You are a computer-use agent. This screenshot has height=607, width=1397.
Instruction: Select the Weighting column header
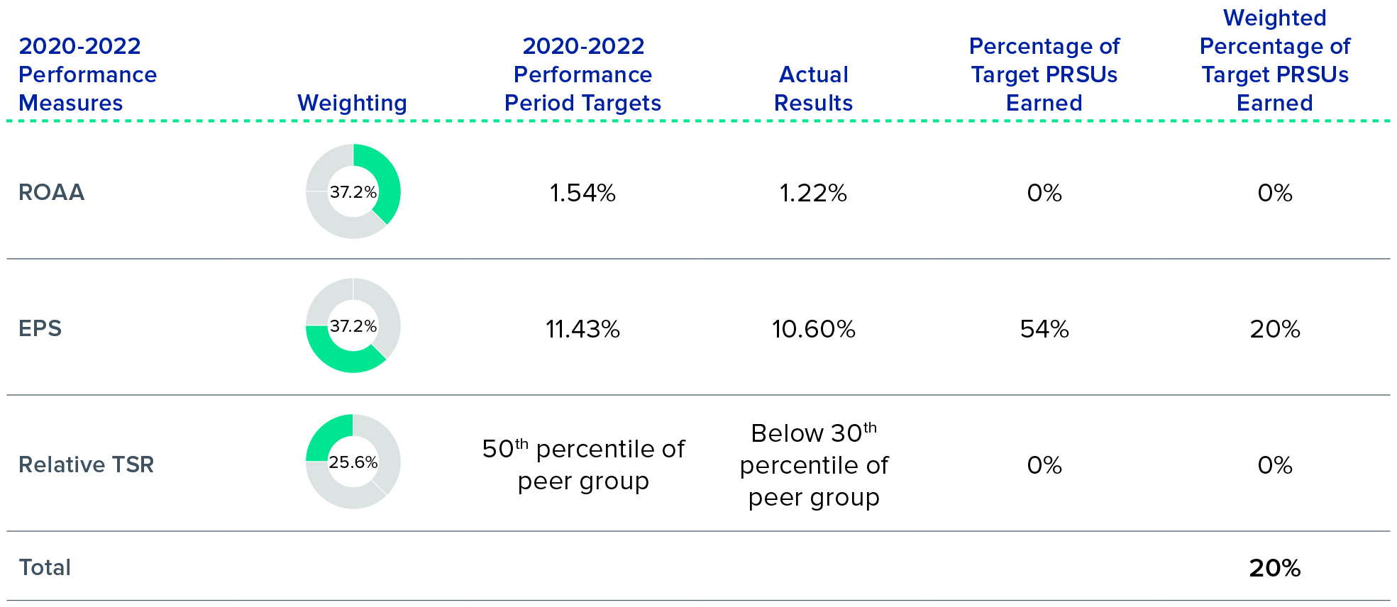point(352,103)
